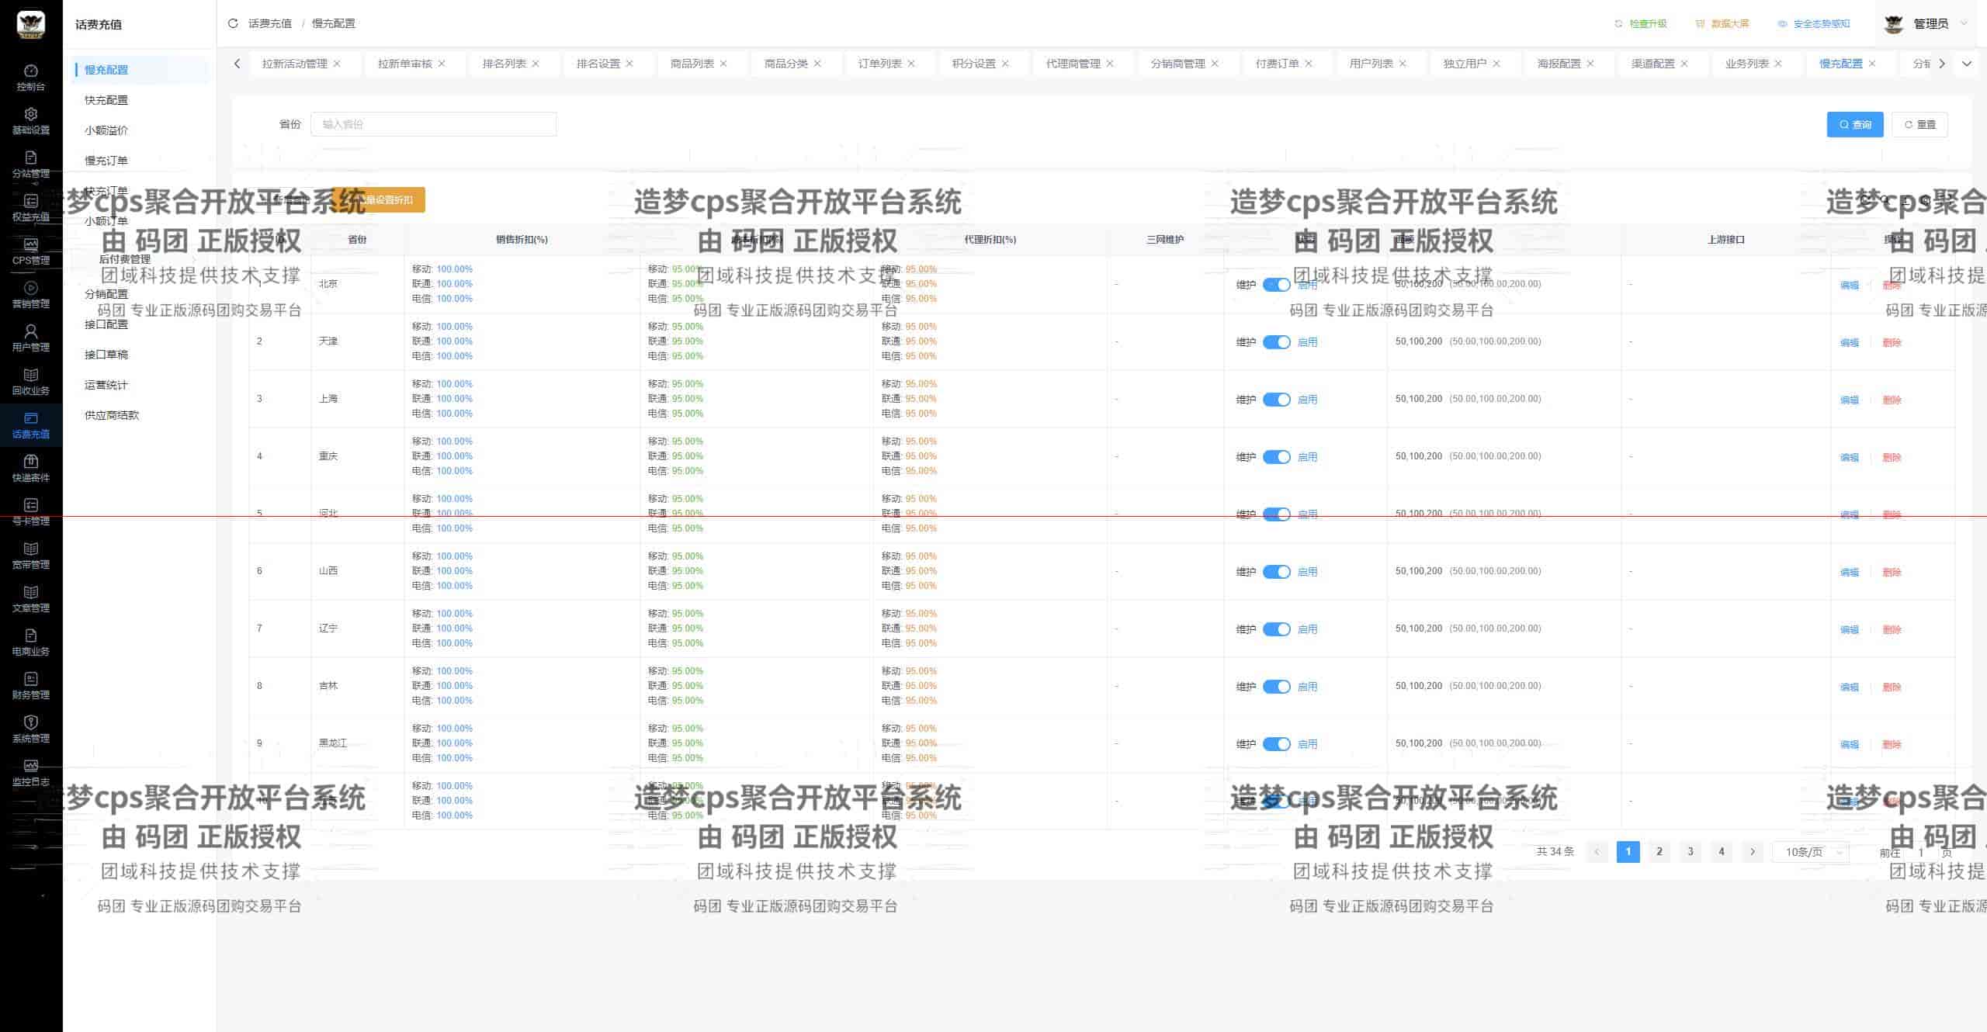Close the active 慢充配置 tab

point(1872,64)
